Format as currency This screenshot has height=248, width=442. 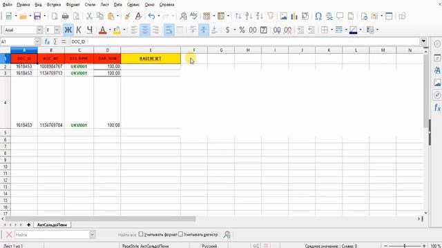(227, 30)
